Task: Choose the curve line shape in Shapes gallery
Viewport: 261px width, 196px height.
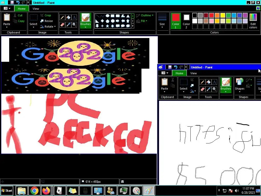Action: 102,16
